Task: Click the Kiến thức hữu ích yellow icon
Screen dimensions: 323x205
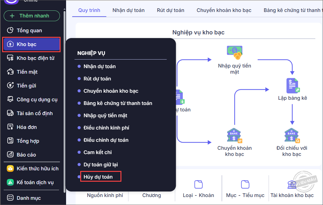Action: pos(10,168)
